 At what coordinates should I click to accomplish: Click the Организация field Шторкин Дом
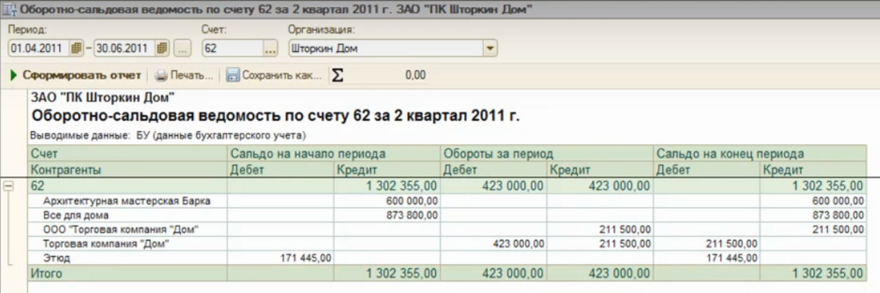click(x=386, y=49)
